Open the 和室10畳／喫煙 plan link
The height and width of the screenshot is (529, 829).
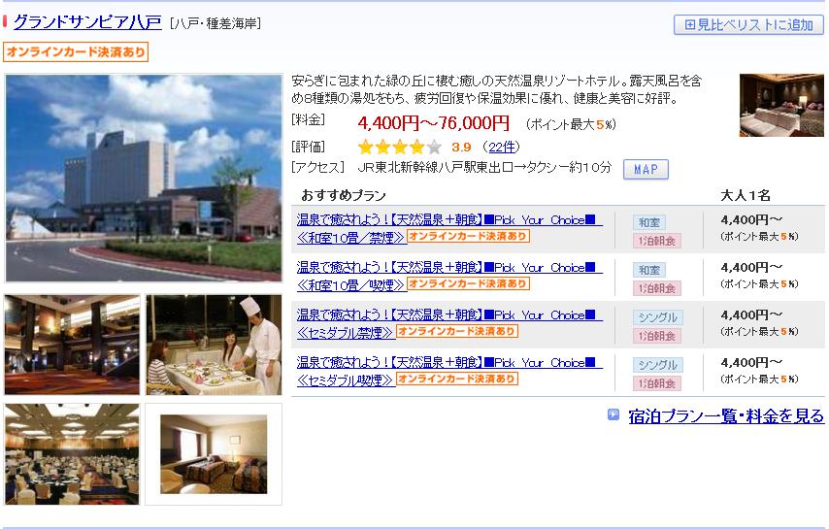click(x=448, y=276)
